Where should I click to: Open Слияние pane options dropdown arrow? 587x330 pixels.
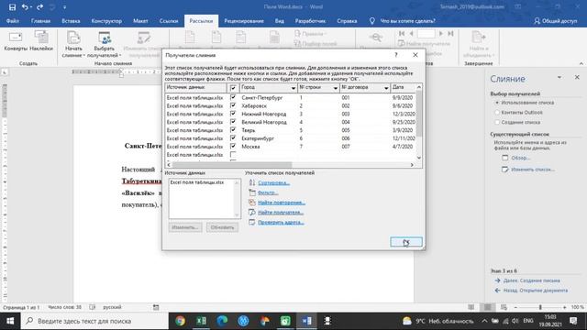coord(559,77)
